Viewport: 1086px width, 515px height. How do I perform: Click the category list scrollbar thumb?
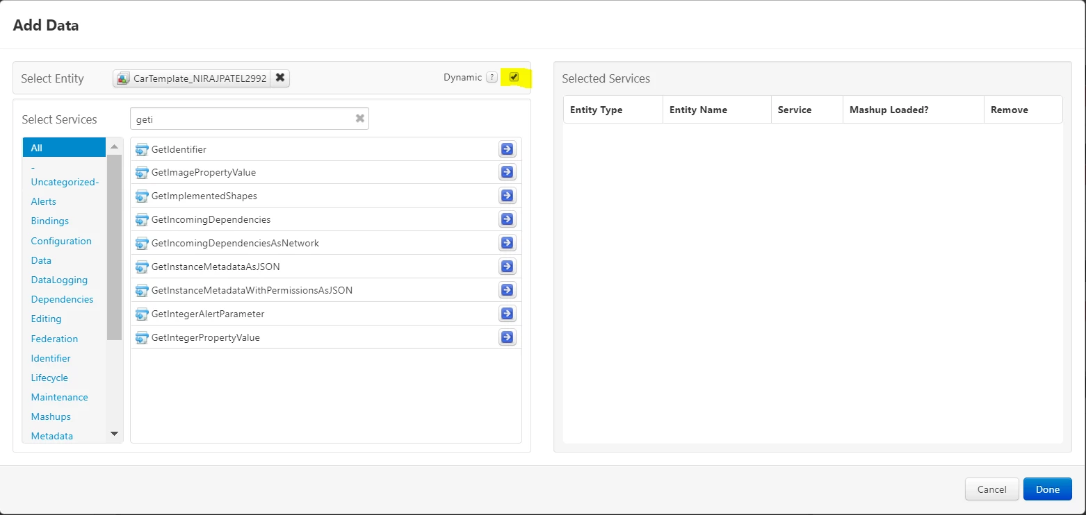[115, 247]
